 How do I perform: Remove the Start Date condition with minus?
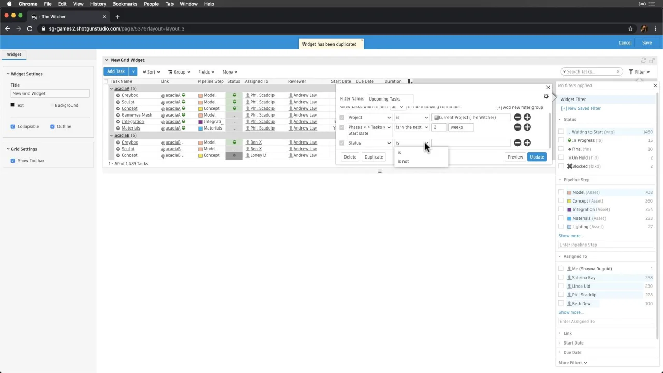click(x=517, y=127)
